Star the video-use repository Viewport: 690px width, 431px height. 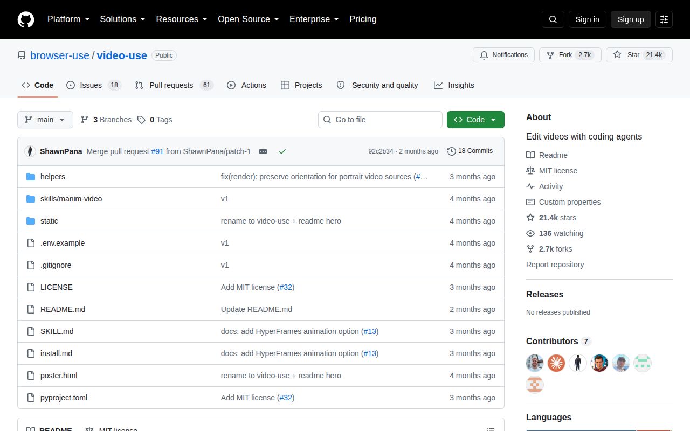pos(639,55)
